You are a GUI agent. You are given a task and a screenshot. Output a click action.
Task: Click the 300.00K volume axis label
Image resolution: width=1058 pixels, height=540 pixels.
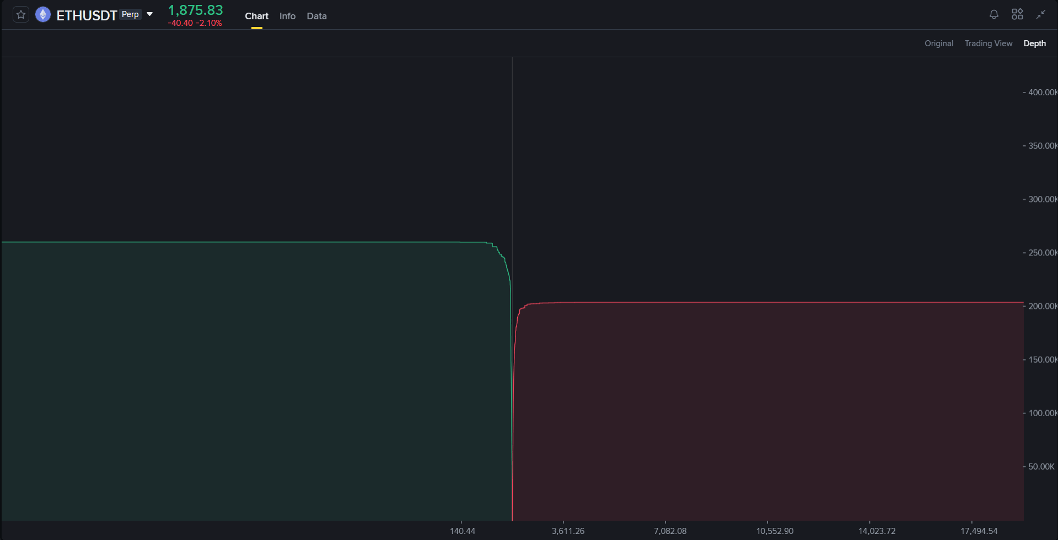(1043, 199)
